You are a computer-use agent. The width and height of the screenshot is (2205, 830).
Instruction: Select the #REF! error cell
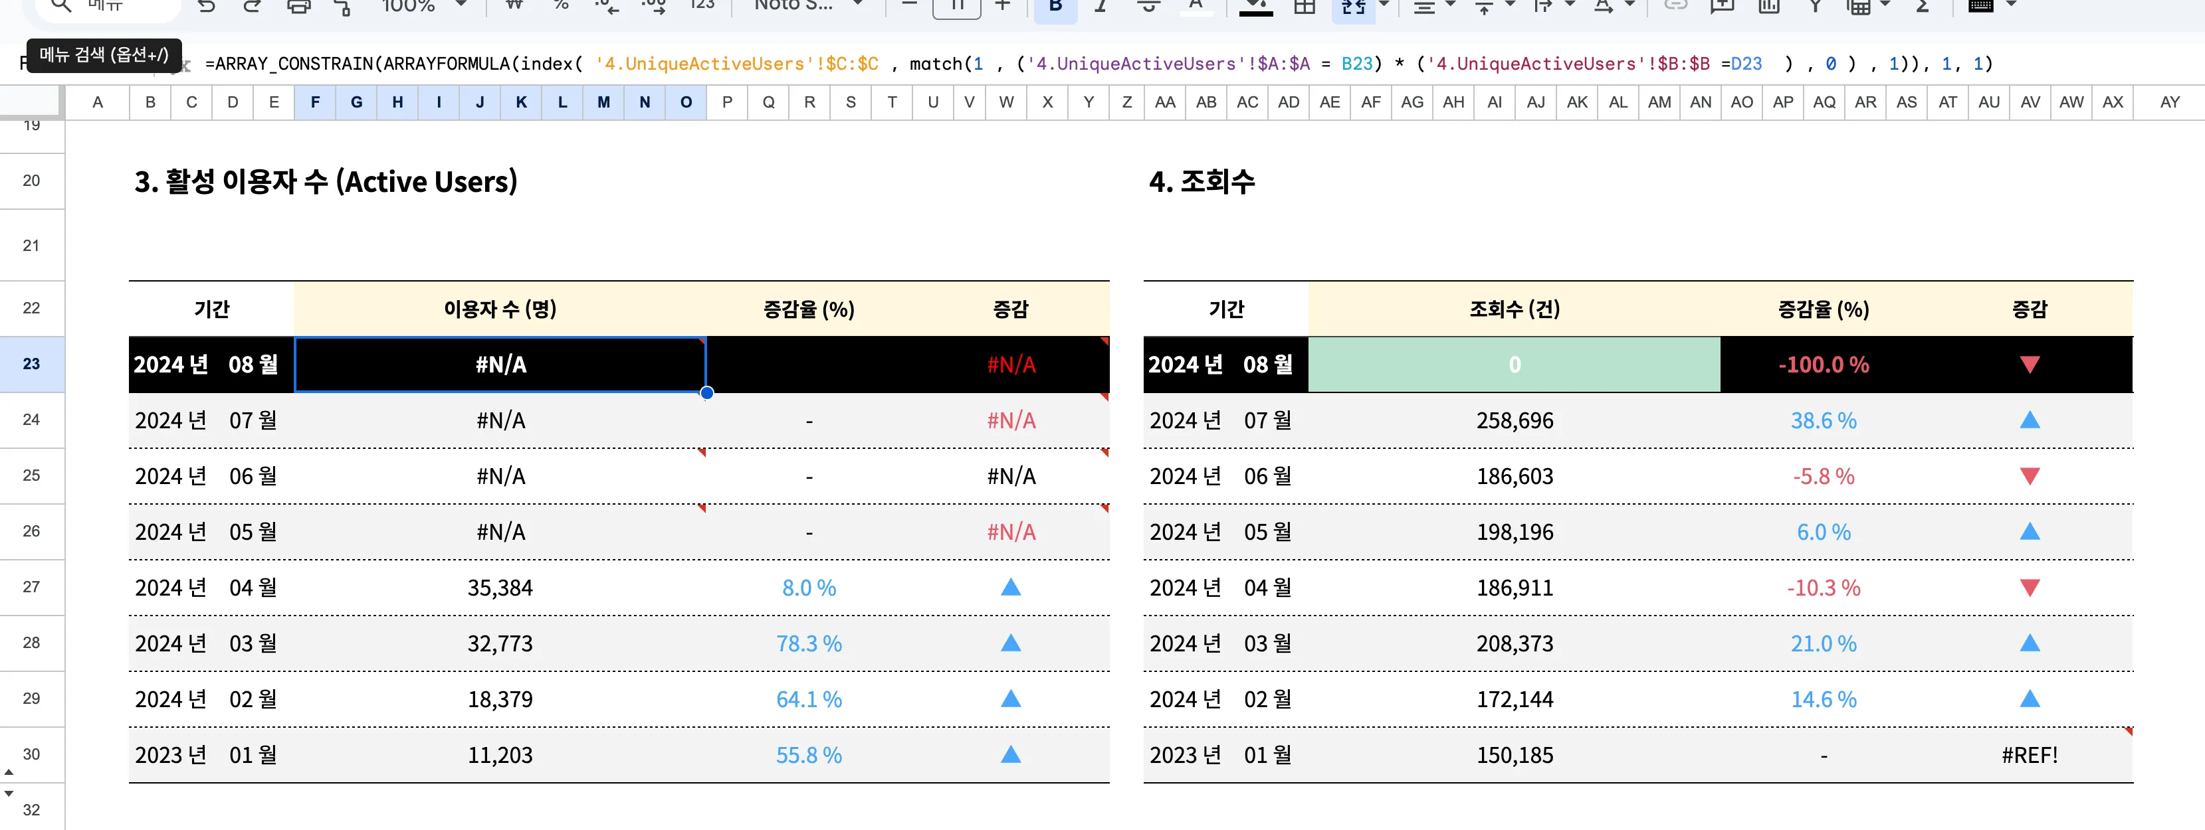click(x=2030, y=756)
